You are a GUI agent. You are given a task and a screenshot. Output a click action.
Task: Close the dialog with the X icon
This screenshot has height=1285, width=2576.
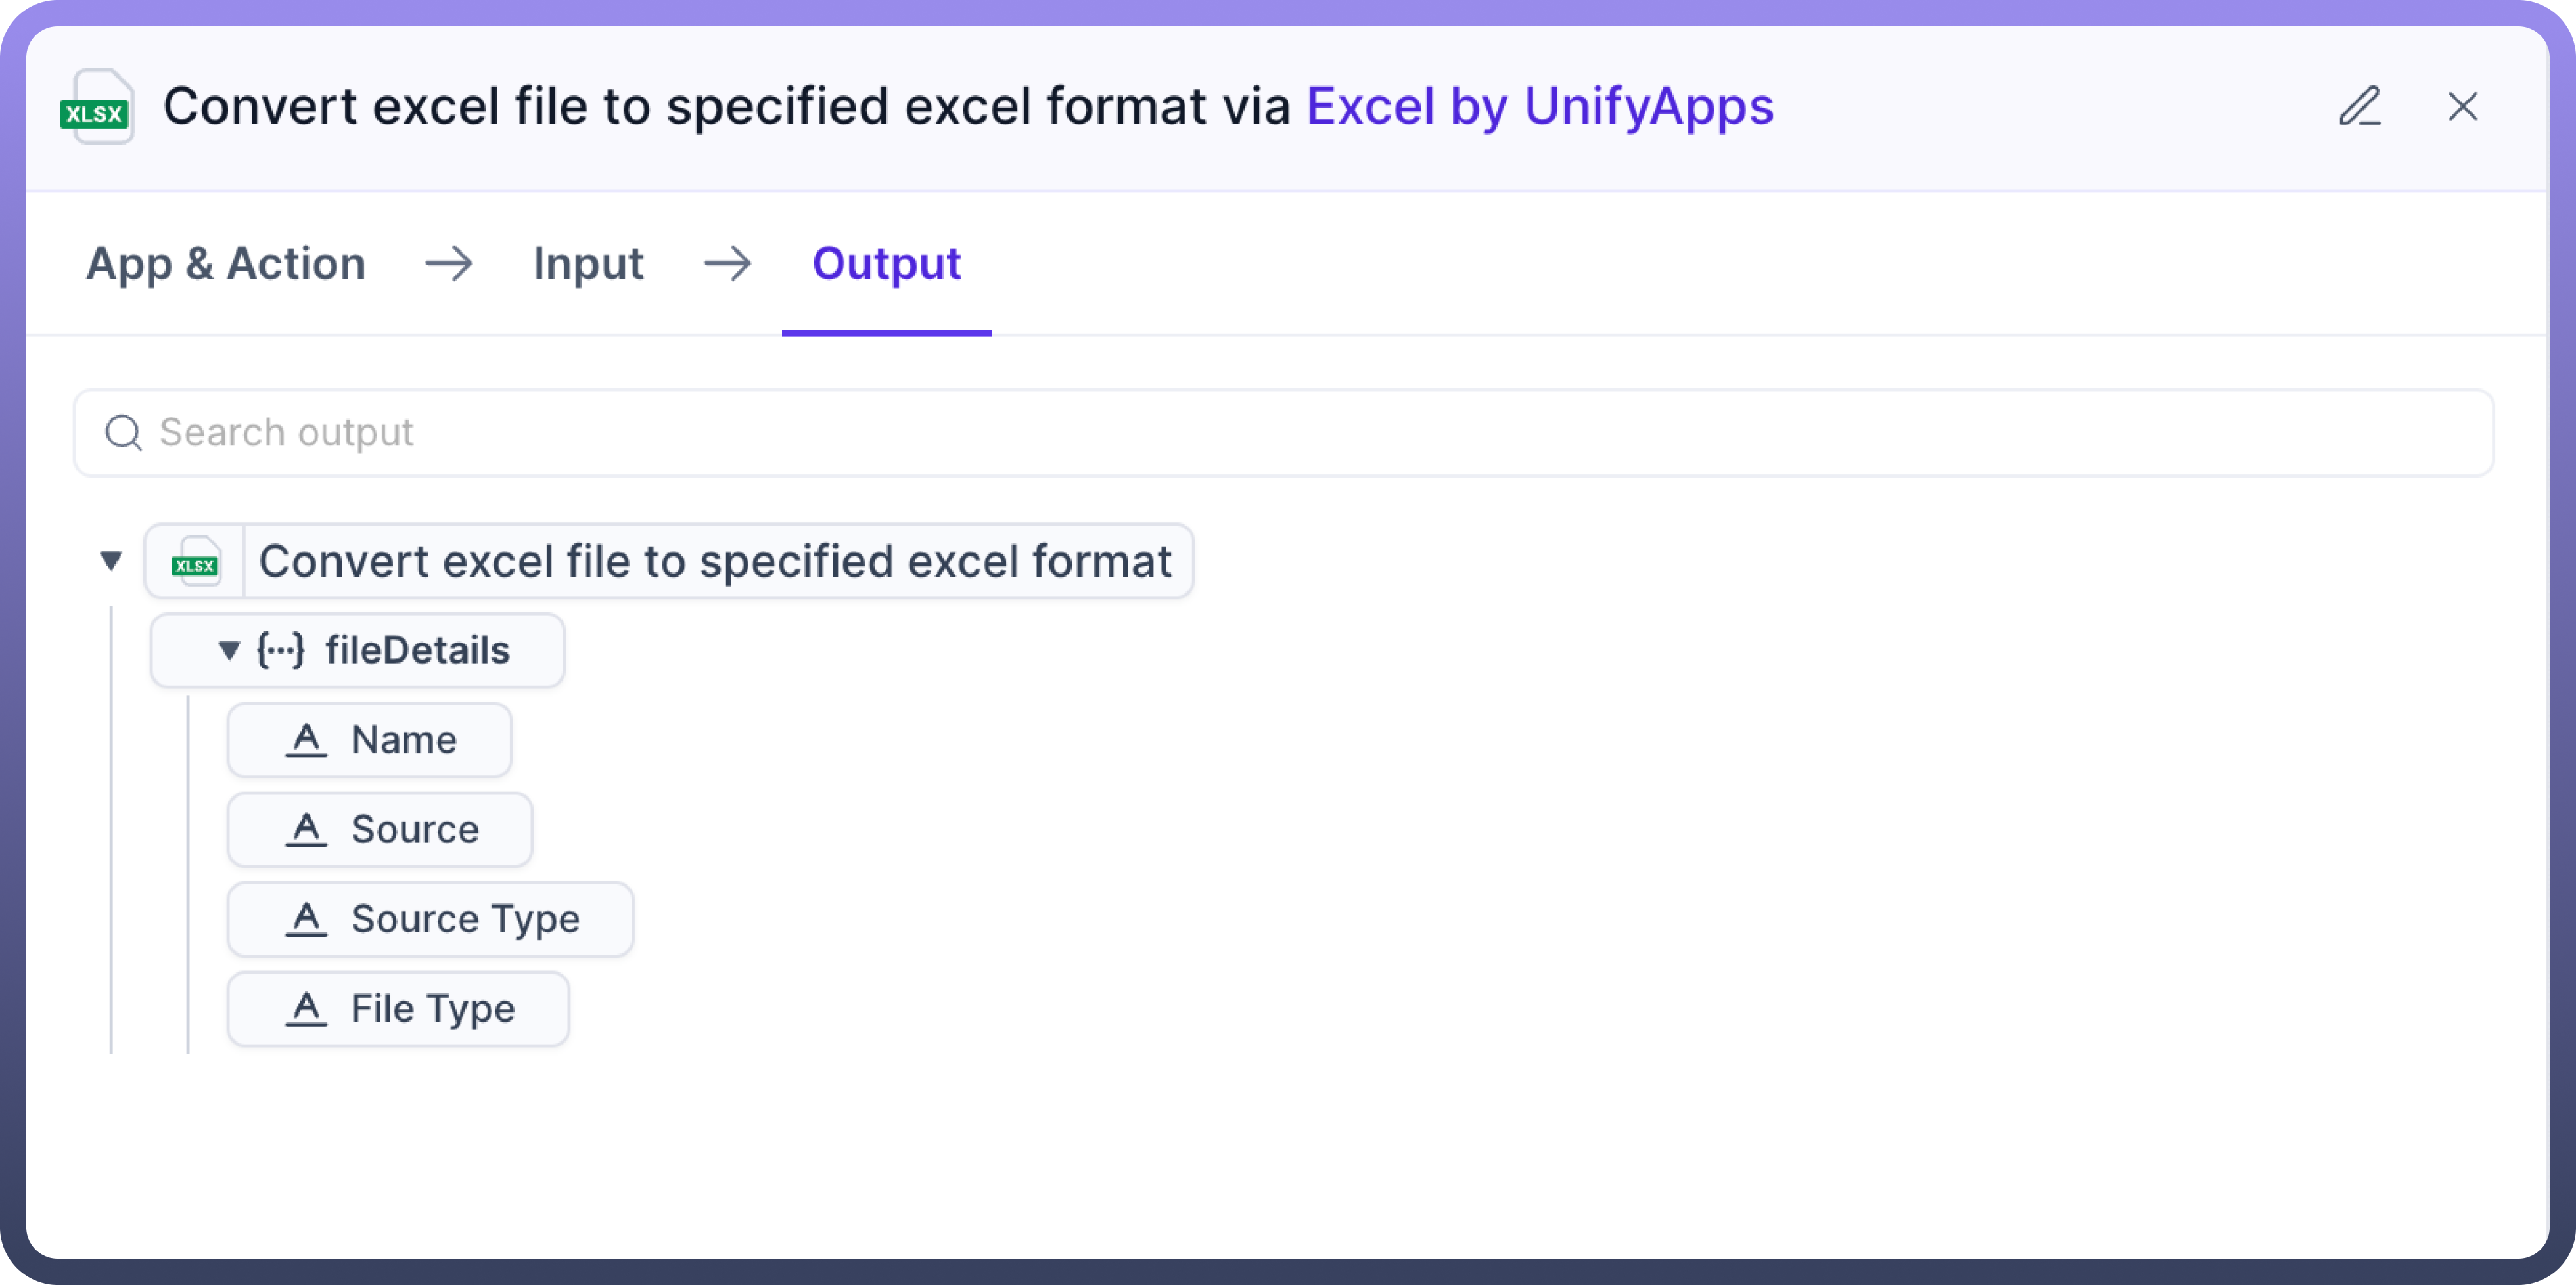coord(2462,106)
